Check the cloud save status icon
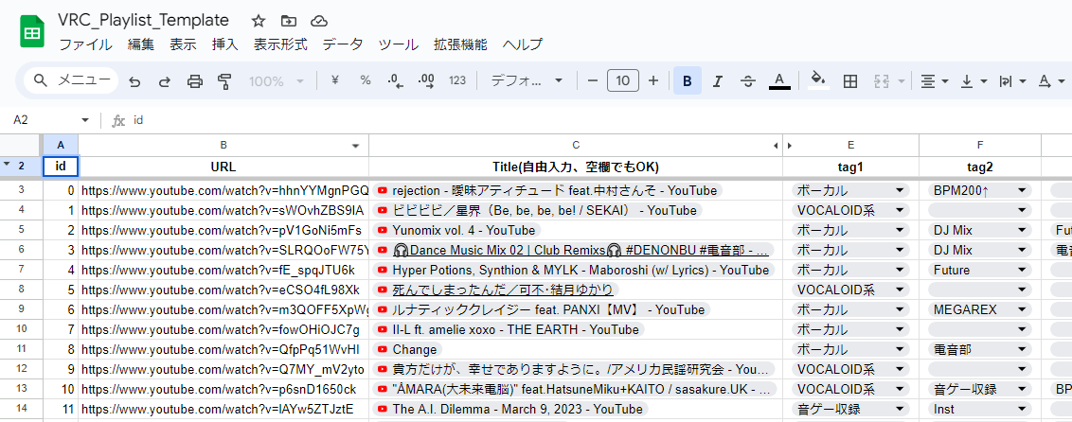This screenshot has height=422, width=1072. click(x=319, y=20)
